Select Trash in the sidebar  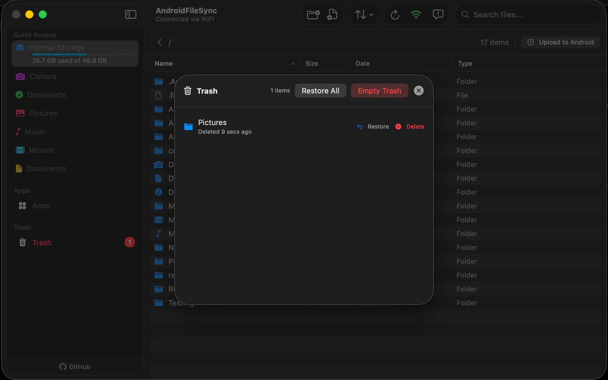click(75, 242)
